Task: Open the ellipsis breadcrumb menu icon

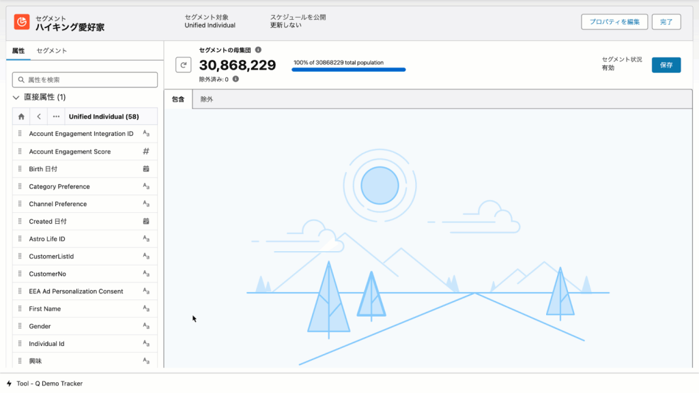Action: (56, 117)
